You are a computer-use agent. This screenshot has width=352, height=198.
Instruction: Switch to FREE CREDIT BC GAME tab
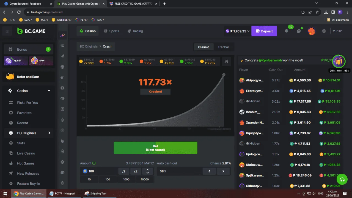[x=133, y=4]
